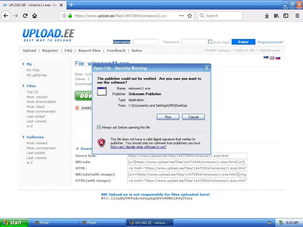Click the system tray network icon
Screen dimensions: 303x227
click(x=281, y=223)
